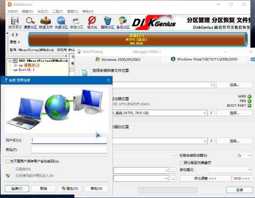
Task: Click the HDD VMware disk icon in tree
Action: click(15, 61)
